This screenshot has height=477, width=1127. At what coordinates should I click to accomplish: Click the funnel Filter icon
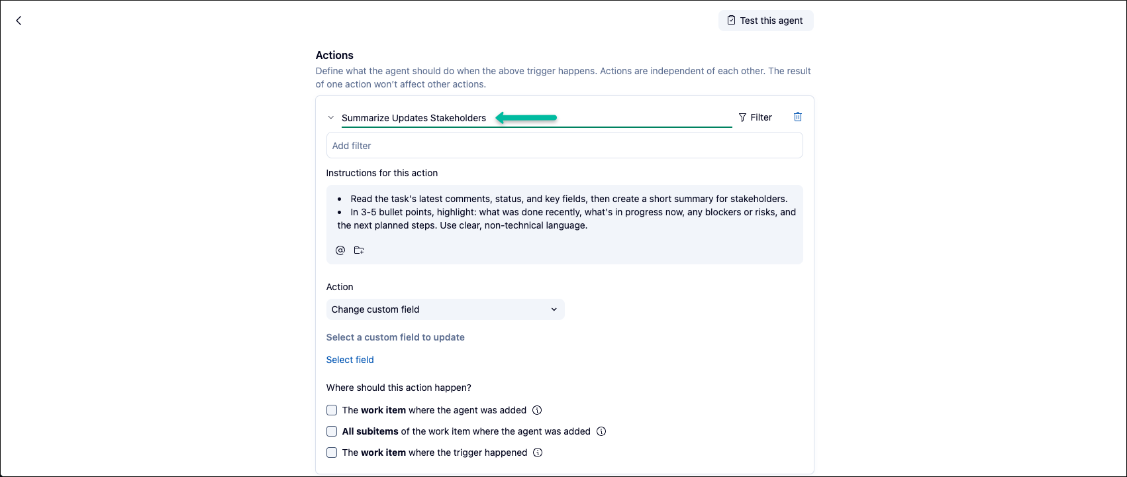742,117
